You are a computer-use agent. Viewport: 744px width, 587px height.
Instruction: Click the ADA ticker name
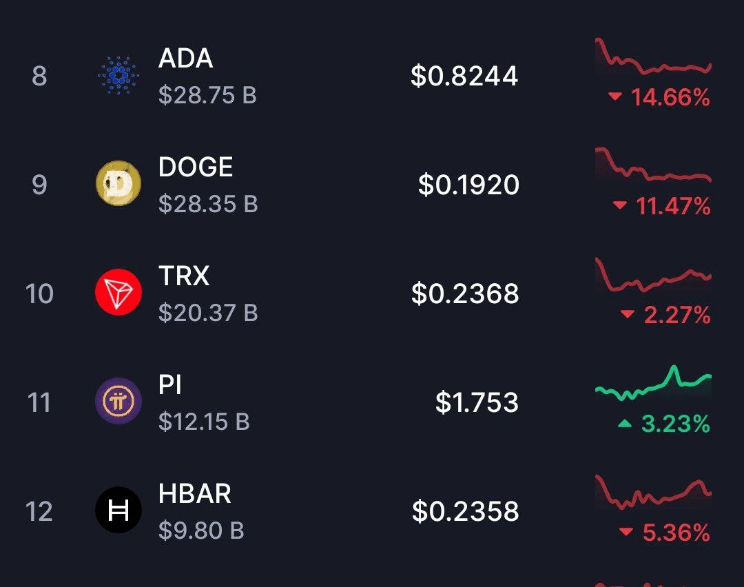point(185,59)
